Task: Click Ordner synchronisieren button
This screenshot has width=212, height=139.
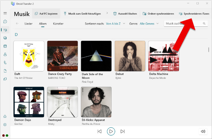Action: [158, 14]
